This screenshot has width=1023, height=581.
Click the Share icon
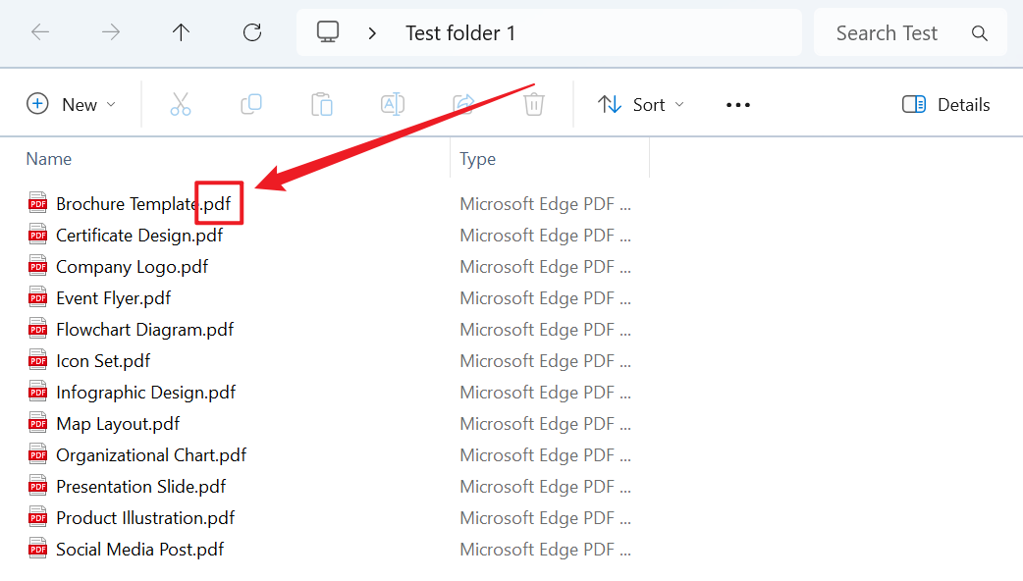463,104
